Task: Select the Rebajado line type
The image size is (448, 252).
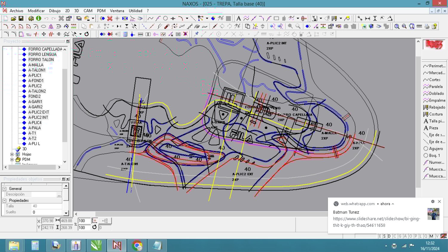Action: (x=434, y=107)
